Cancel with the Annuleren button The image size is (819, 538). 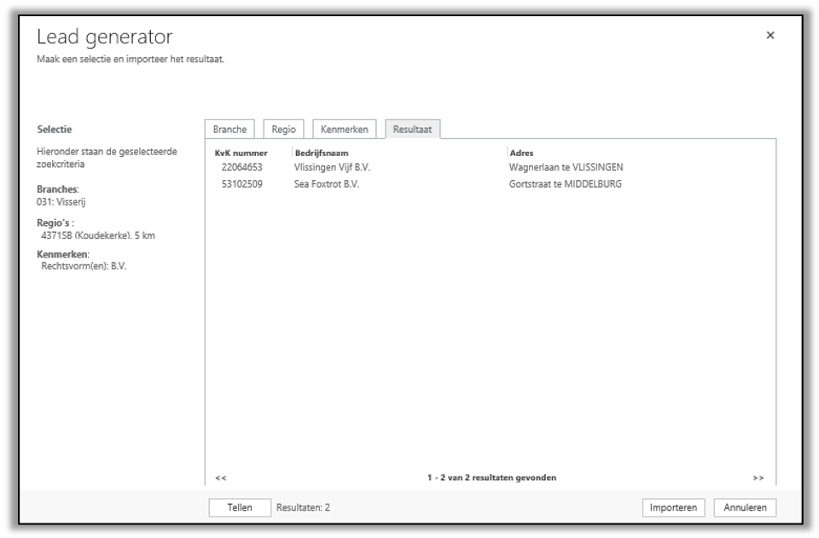tap(745, 507)
